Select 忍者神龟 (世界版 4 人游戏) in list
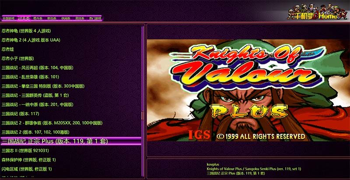350x180 pixels. 26,31
